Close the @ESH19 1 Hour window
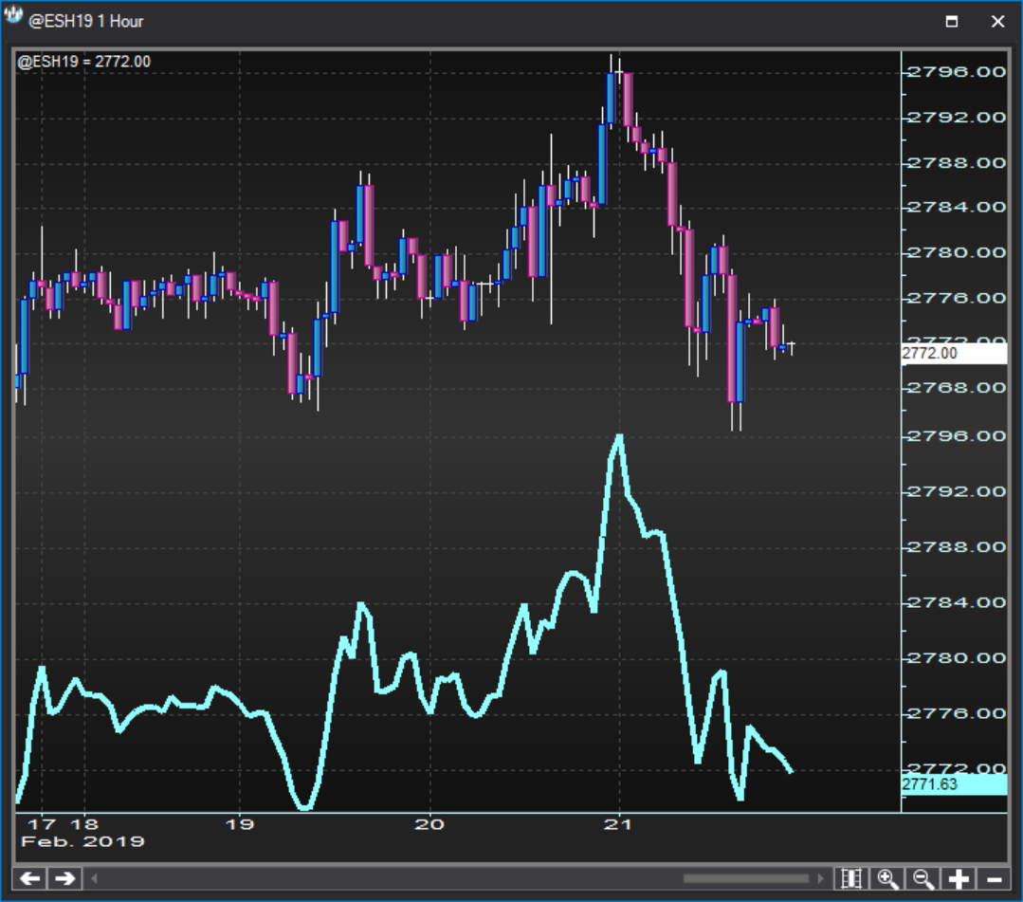This screenshot has height=902, width=1023. (x=997, y=22)
